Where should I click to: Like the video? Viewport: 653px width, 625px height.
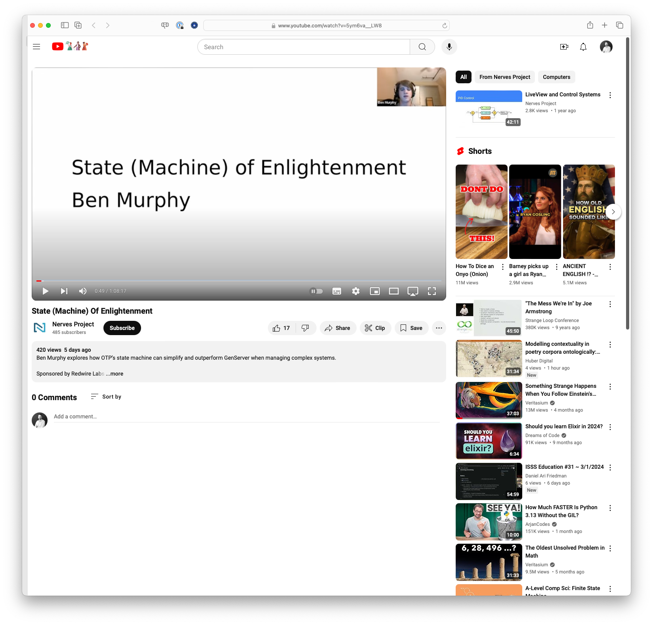click(x=281, y=328)
